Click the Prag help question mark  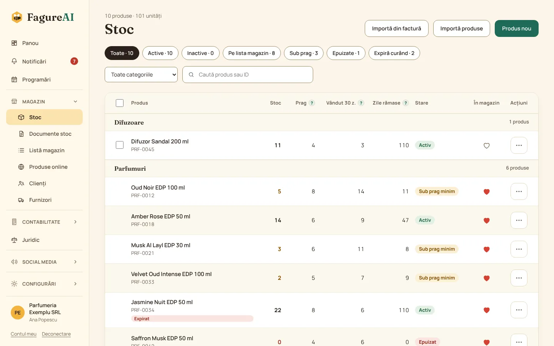(312, 103)
